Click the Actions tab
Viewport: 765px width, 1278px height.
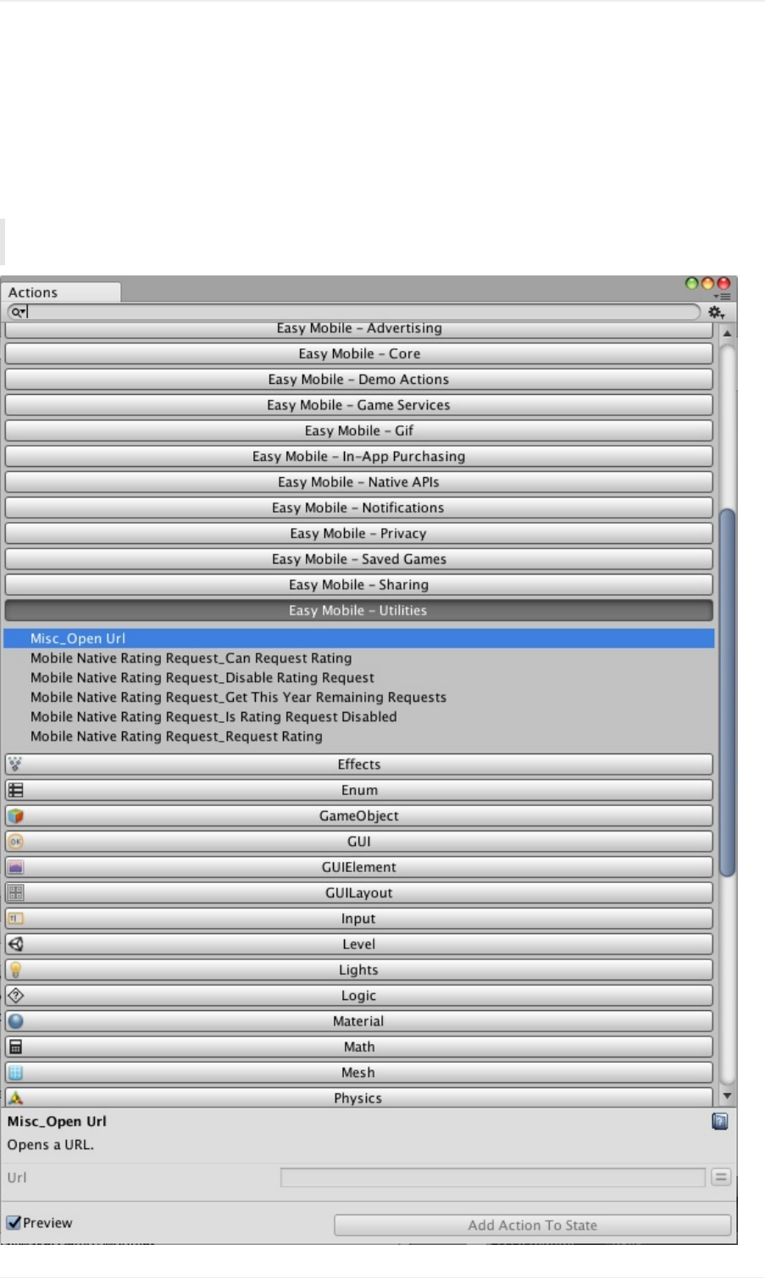pyautogui.click(x=61, y=292)
